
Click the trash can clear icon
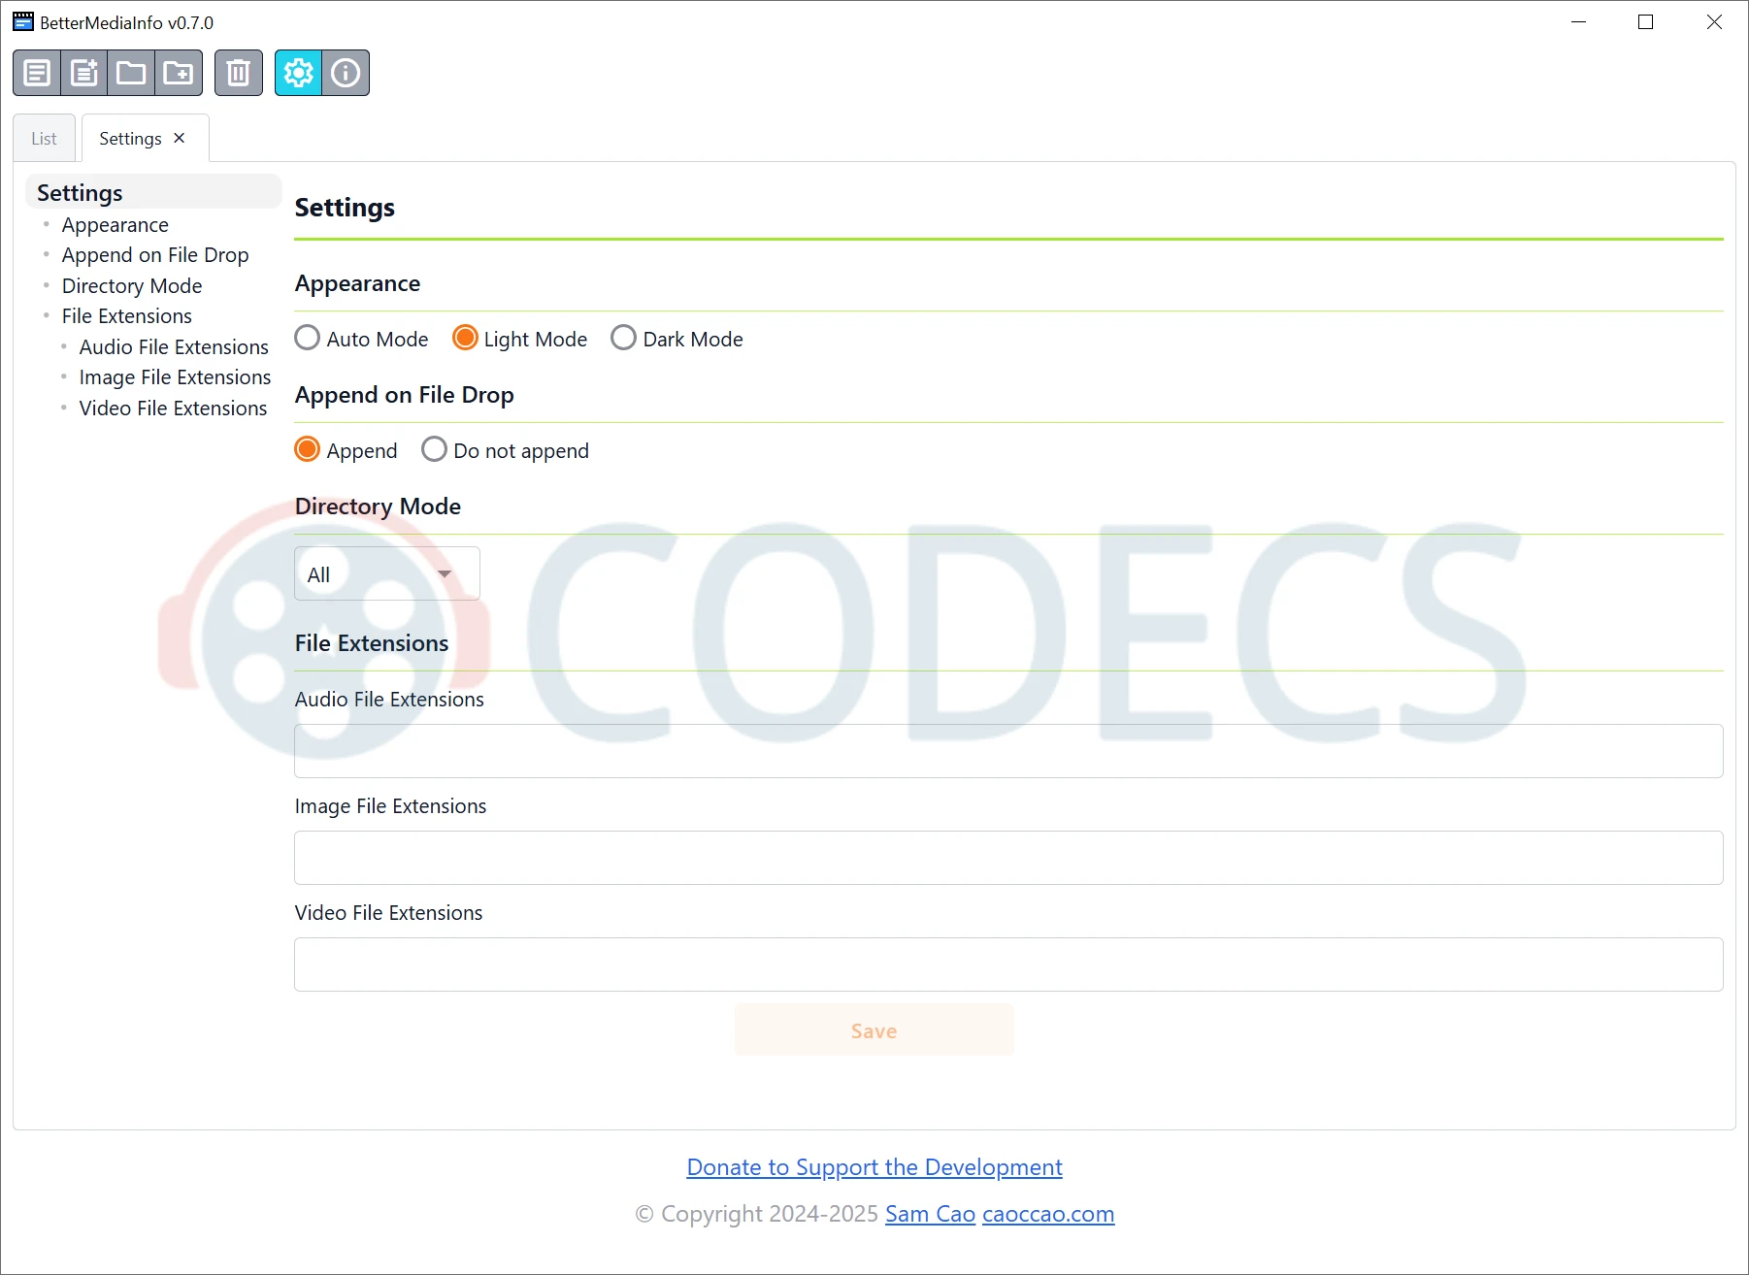point(238,73)
